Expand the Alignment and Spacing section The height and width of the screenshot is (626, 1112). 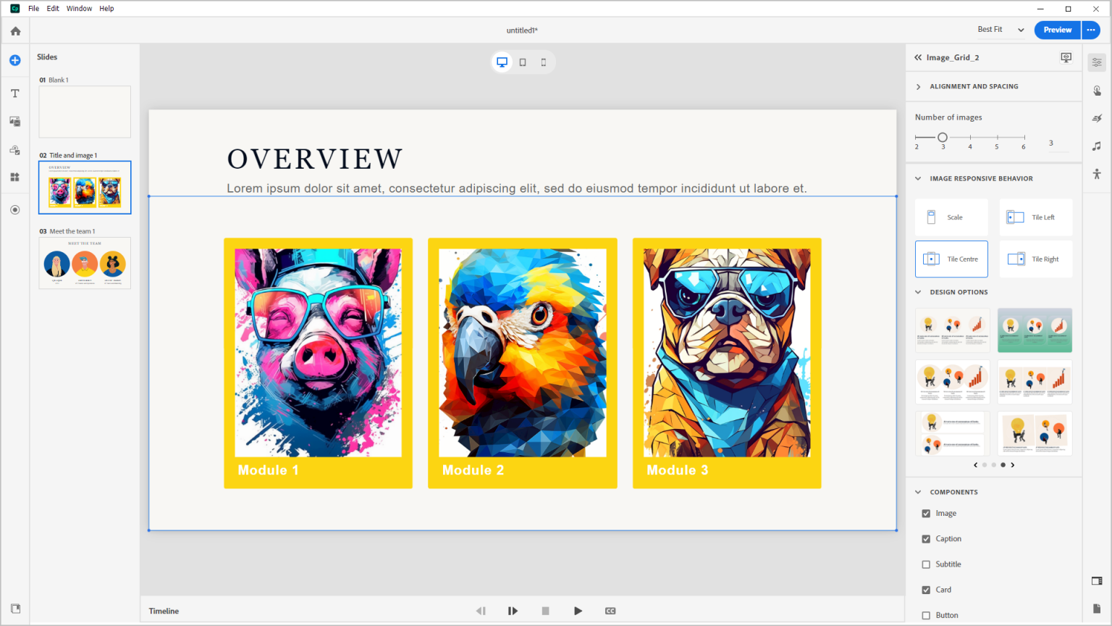[919, 87]
